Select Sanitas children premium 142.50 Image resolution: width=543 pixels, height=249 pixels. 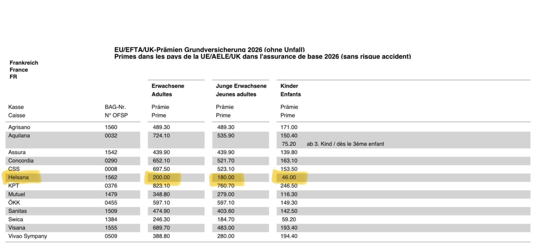coord(289,211)
